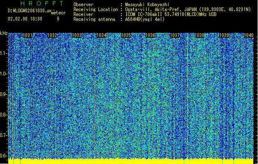Select the 1037 time marker
The width and height of the screenshot is (258, 164).
[x=175, y=35]
